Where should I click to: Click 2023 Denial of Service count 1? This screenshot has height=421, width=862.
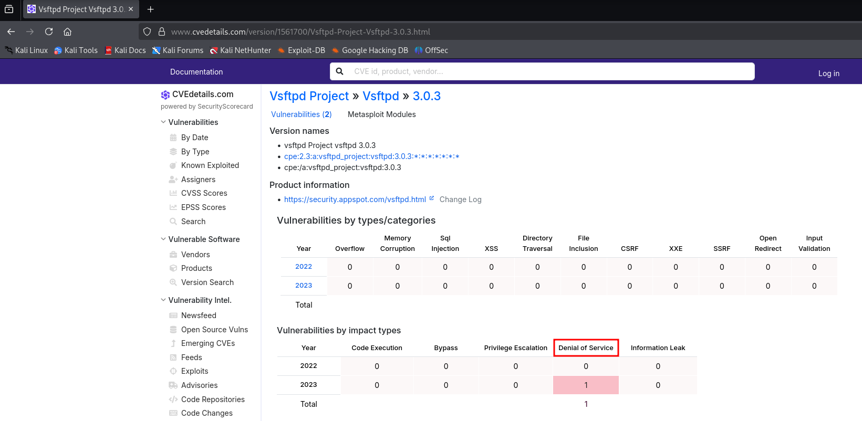click(x=586, y=385)
